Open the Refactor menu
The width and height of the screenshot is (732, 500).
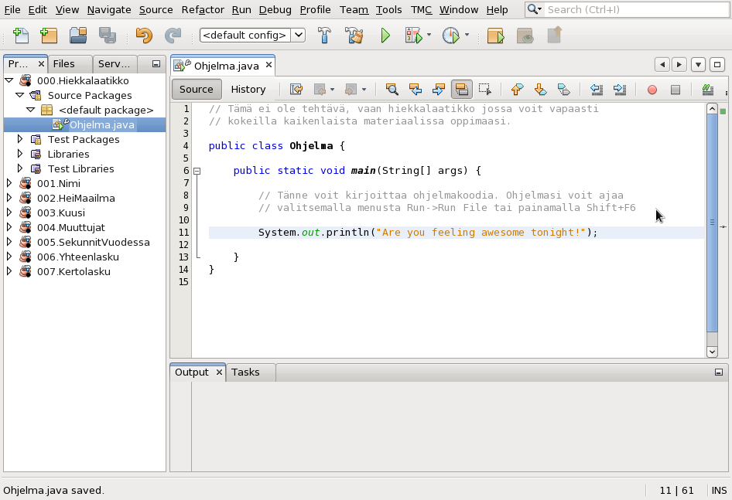(x=203, y=9)
